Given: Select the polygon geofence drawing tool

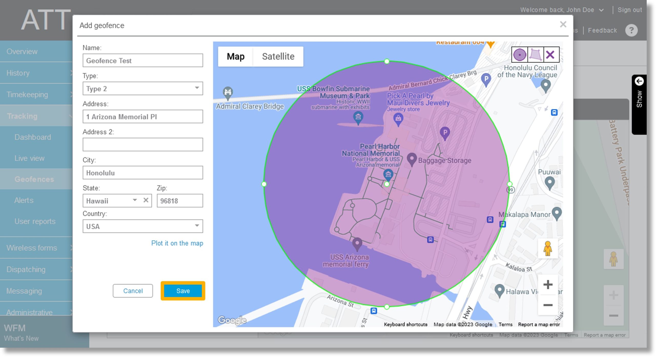Looking at the screenshot, I should (535, 55).
